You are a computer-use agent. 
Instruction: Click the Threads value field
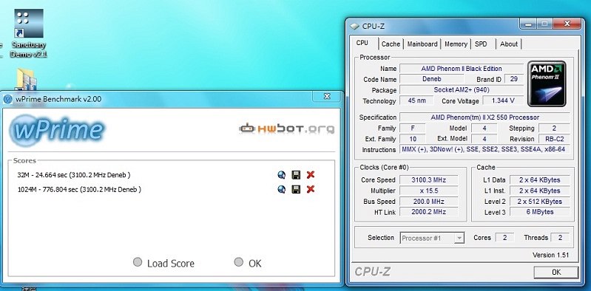[x=560, y=238]
